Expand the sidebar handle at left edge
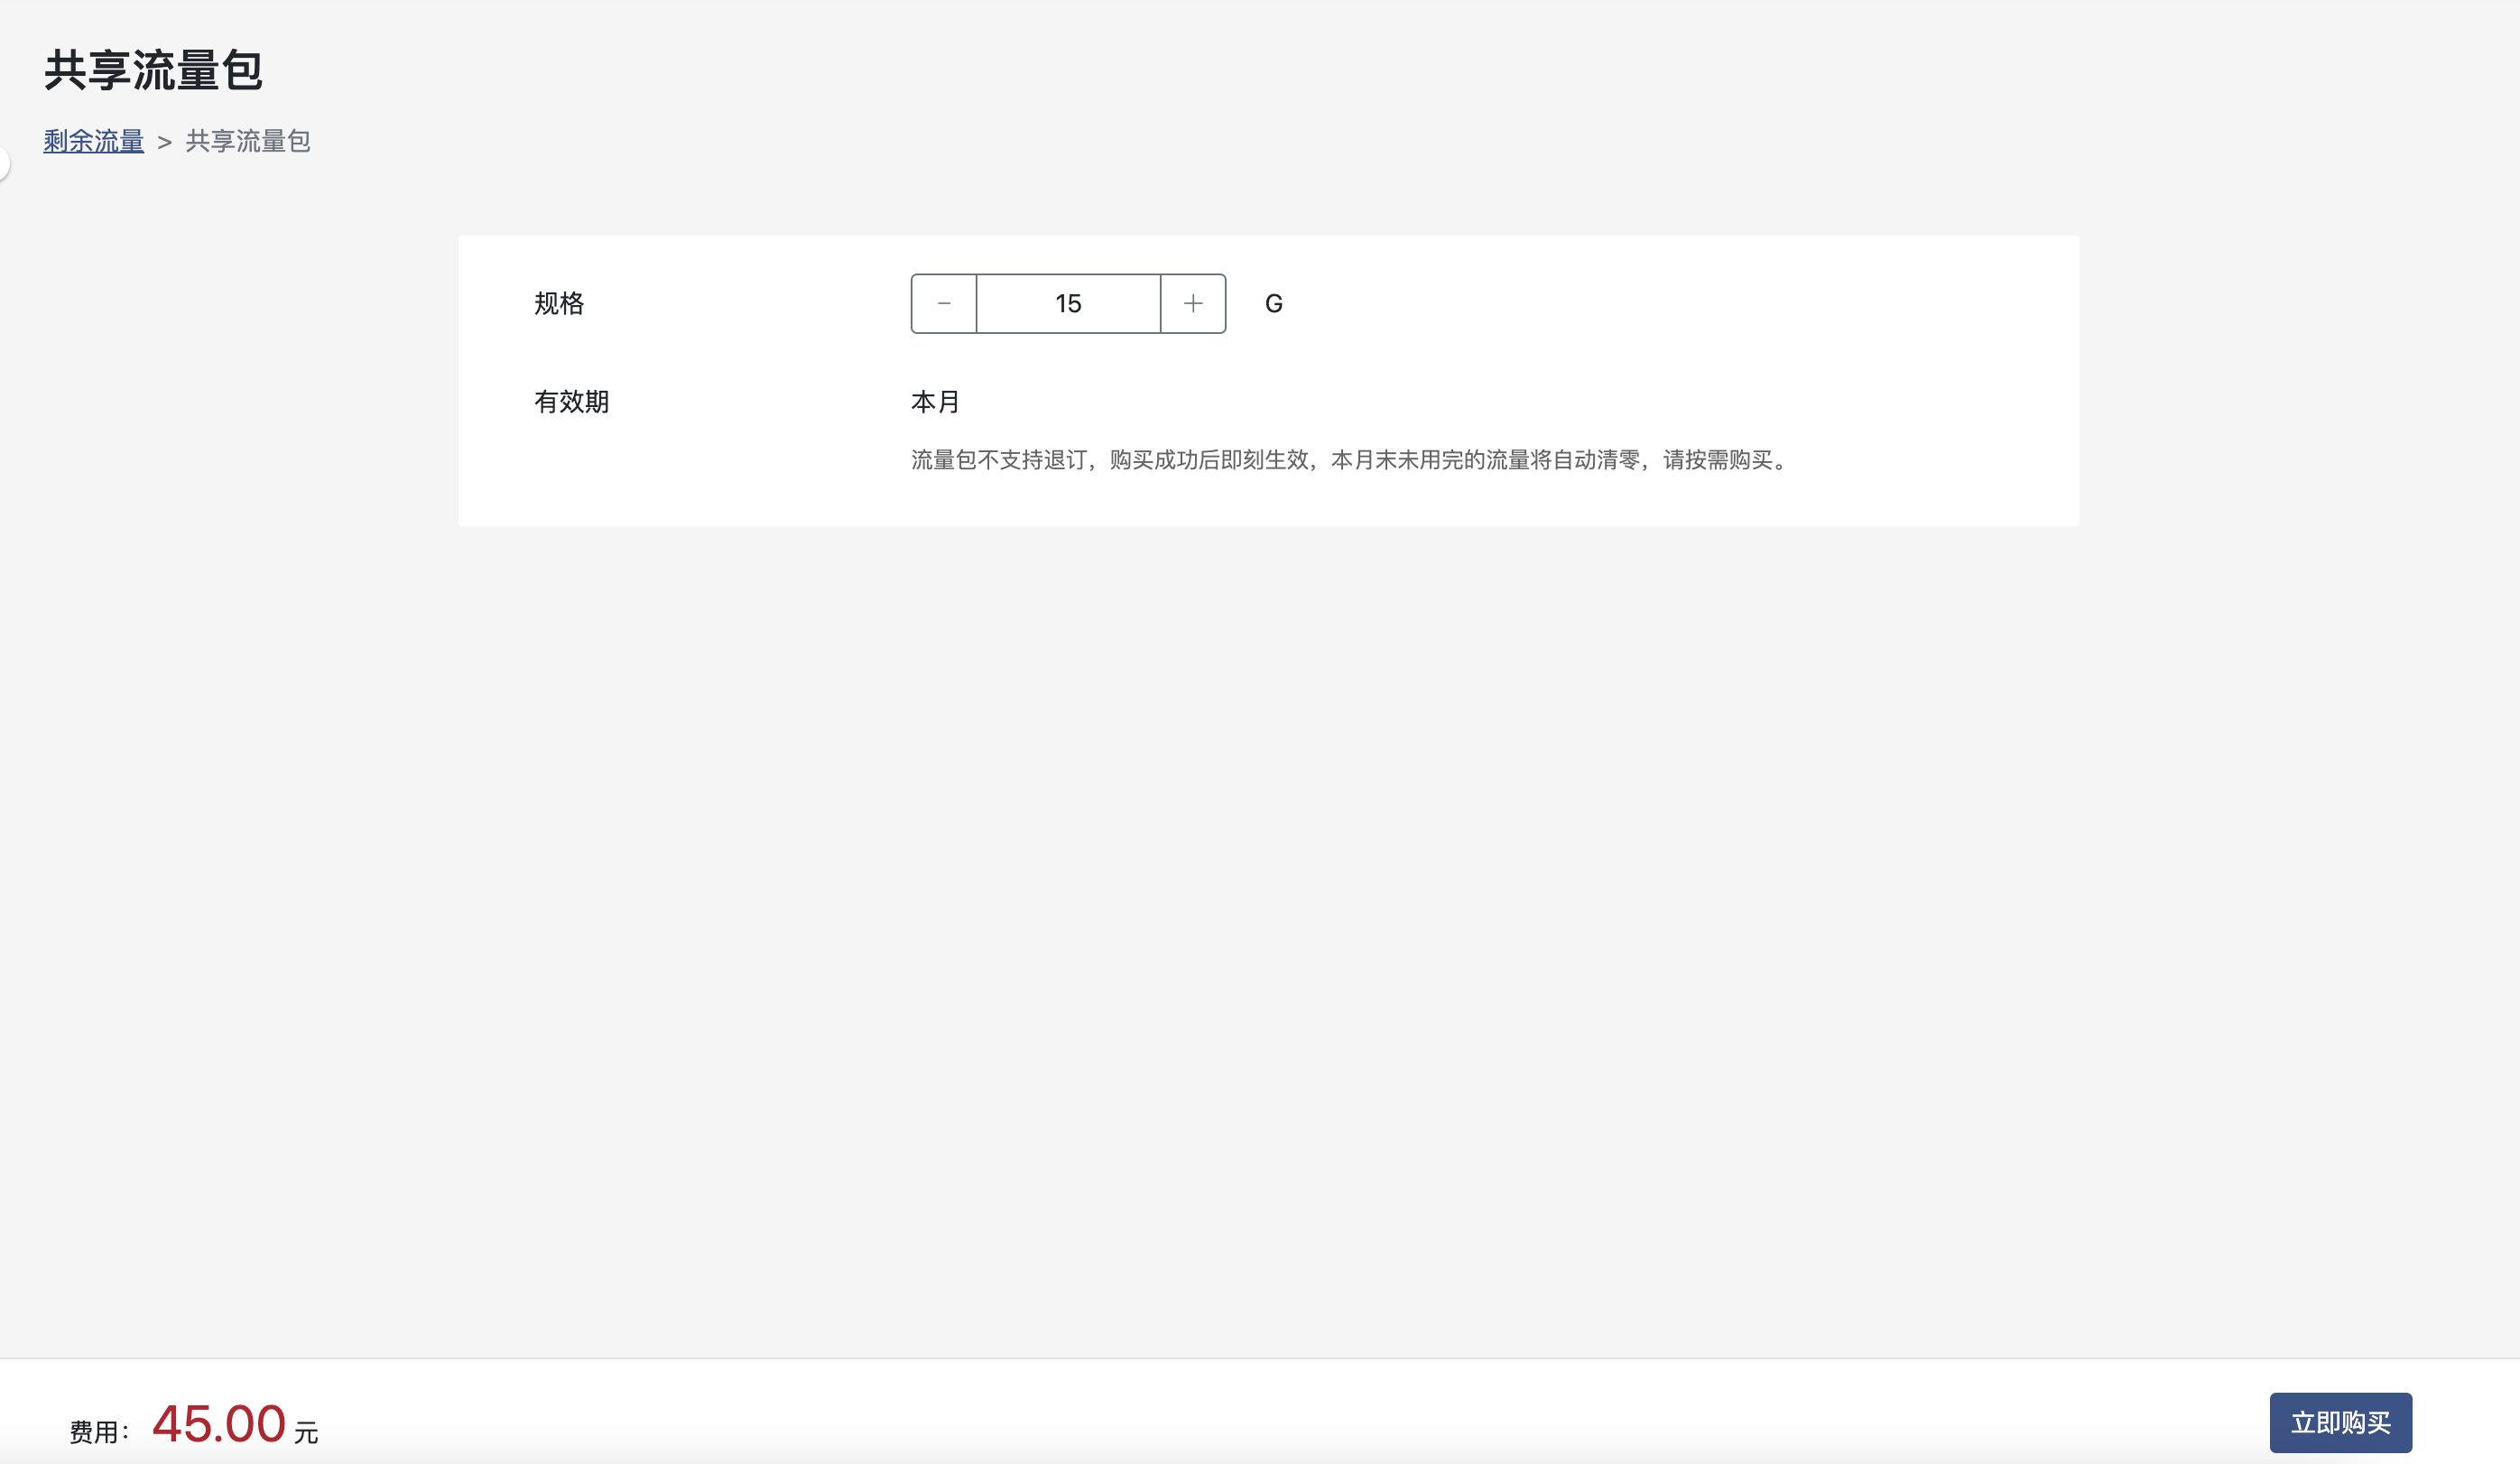2520x1464 pixels. (x=4, y=162)
